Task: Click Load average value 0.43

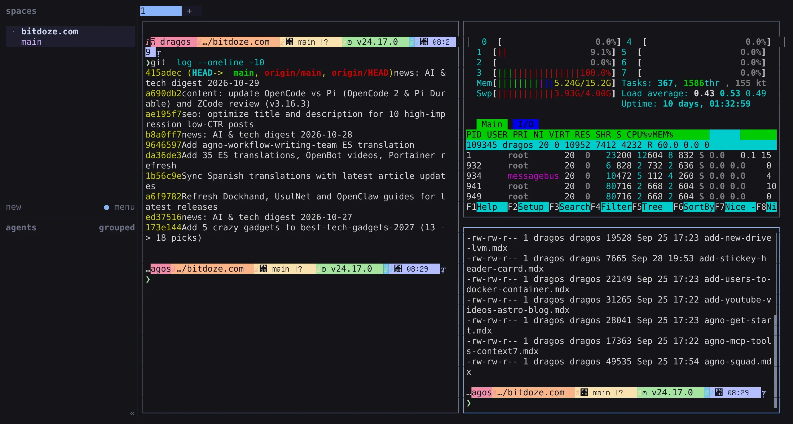Action: (x=704, y=93)
